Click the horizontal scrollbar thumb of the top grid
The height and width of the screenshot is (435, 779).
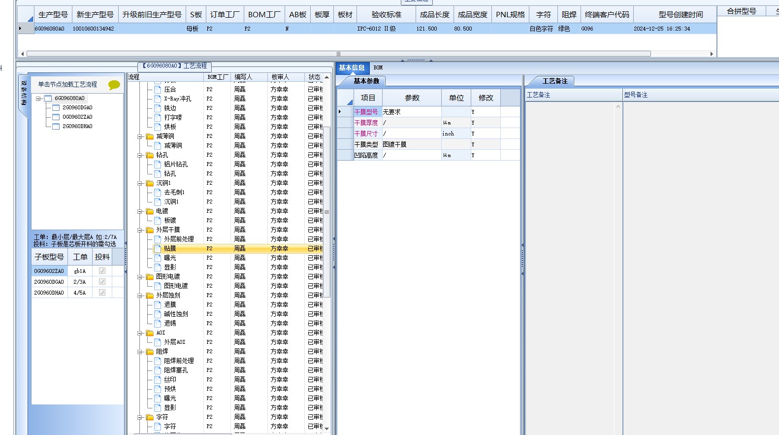pyautogui.click(x=339, y=54)
